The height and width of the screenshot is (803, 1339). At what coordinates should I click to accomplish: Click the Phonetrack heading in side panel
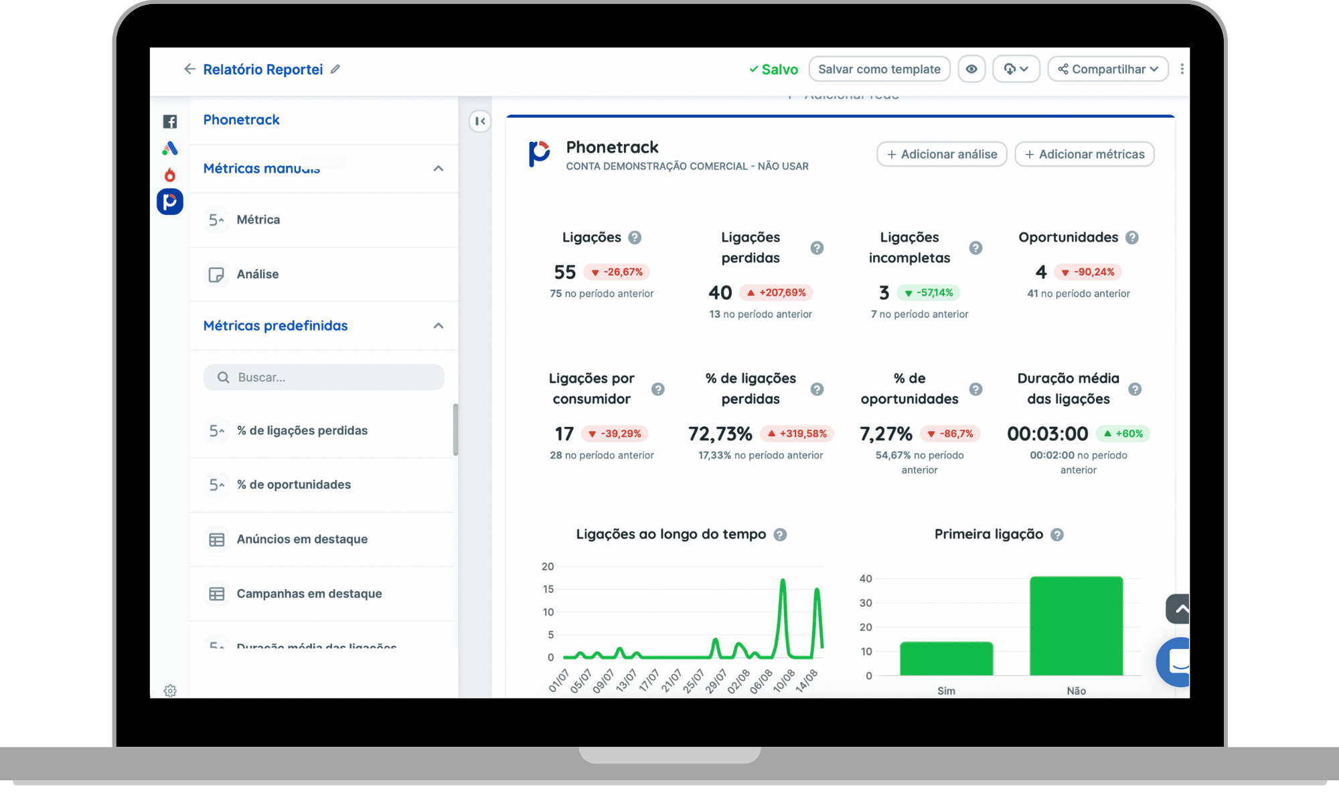tap(241, 120)
